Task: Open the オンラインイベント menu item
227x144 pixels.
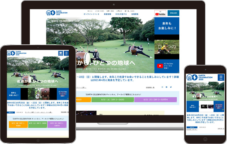Action: 91,14
